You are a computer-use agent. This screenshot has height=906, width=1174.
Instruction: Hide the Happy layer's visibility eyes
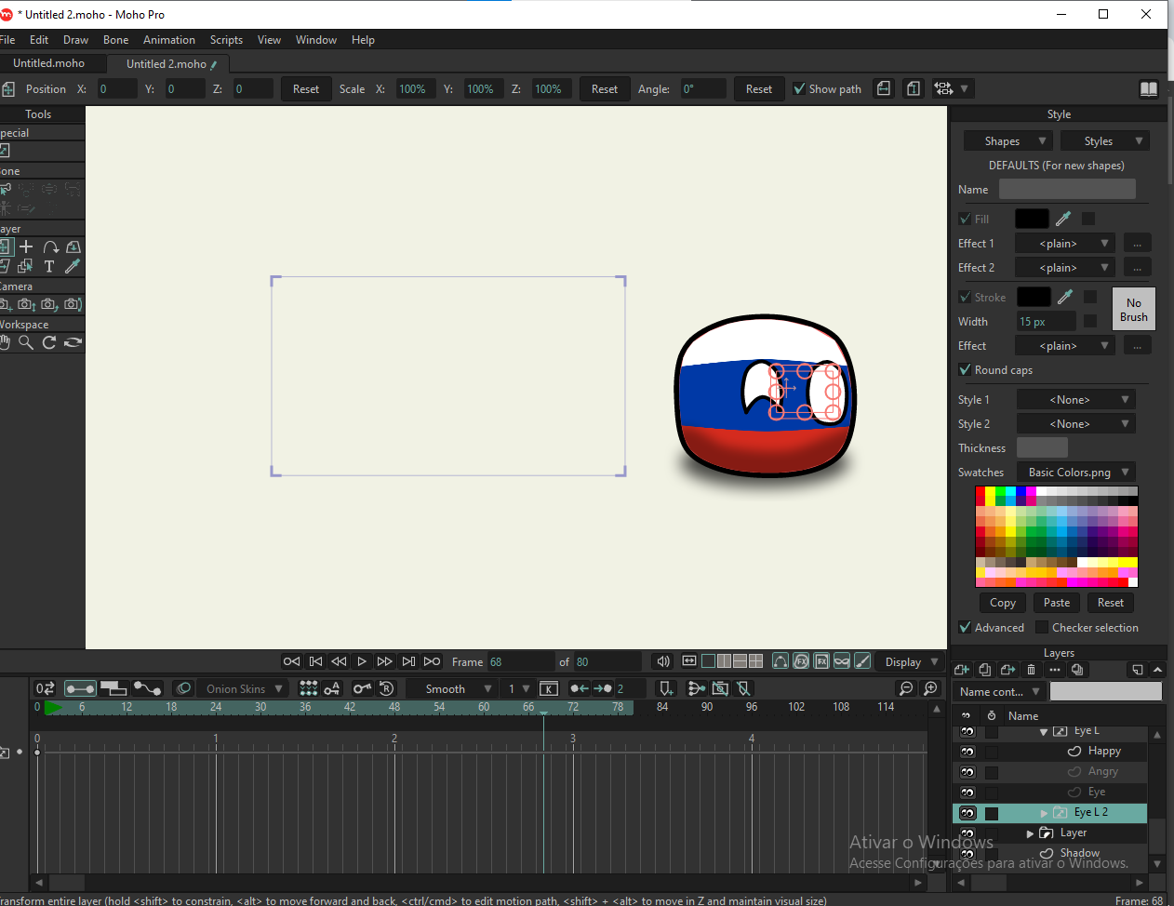[967, 751]
